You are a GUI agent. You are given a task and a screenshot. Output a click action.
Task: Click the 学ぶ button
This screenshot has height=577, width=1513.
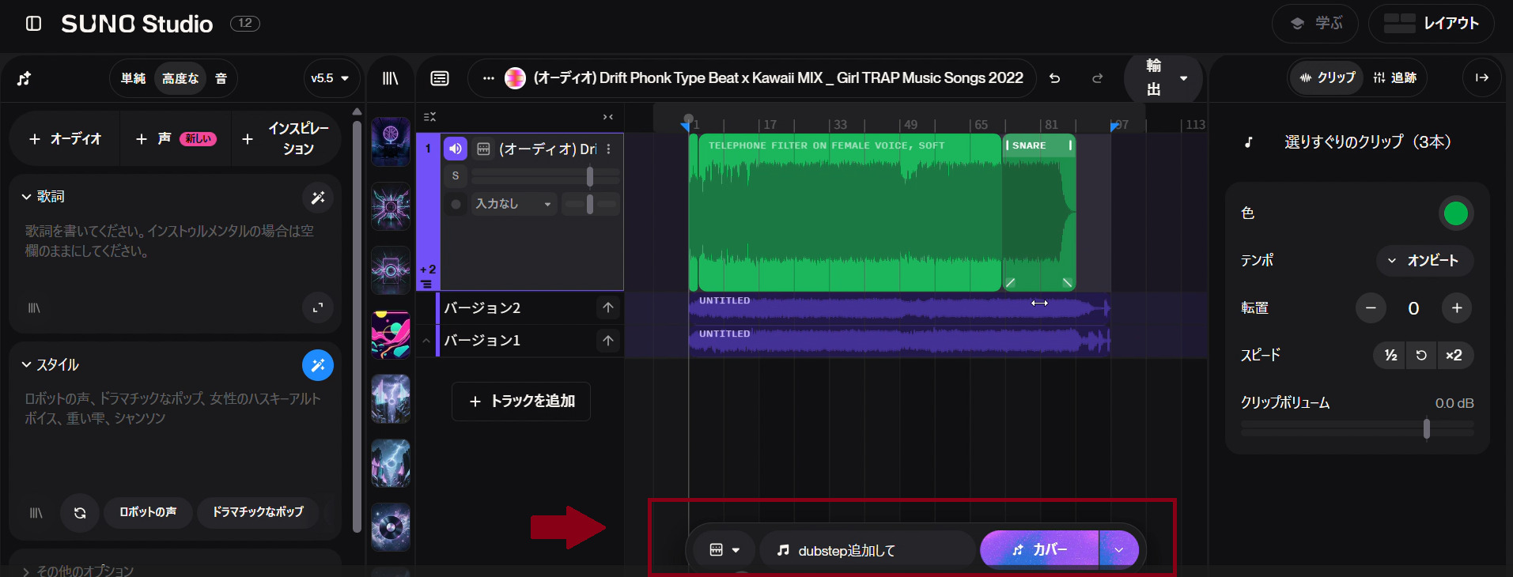[1315, 24]
